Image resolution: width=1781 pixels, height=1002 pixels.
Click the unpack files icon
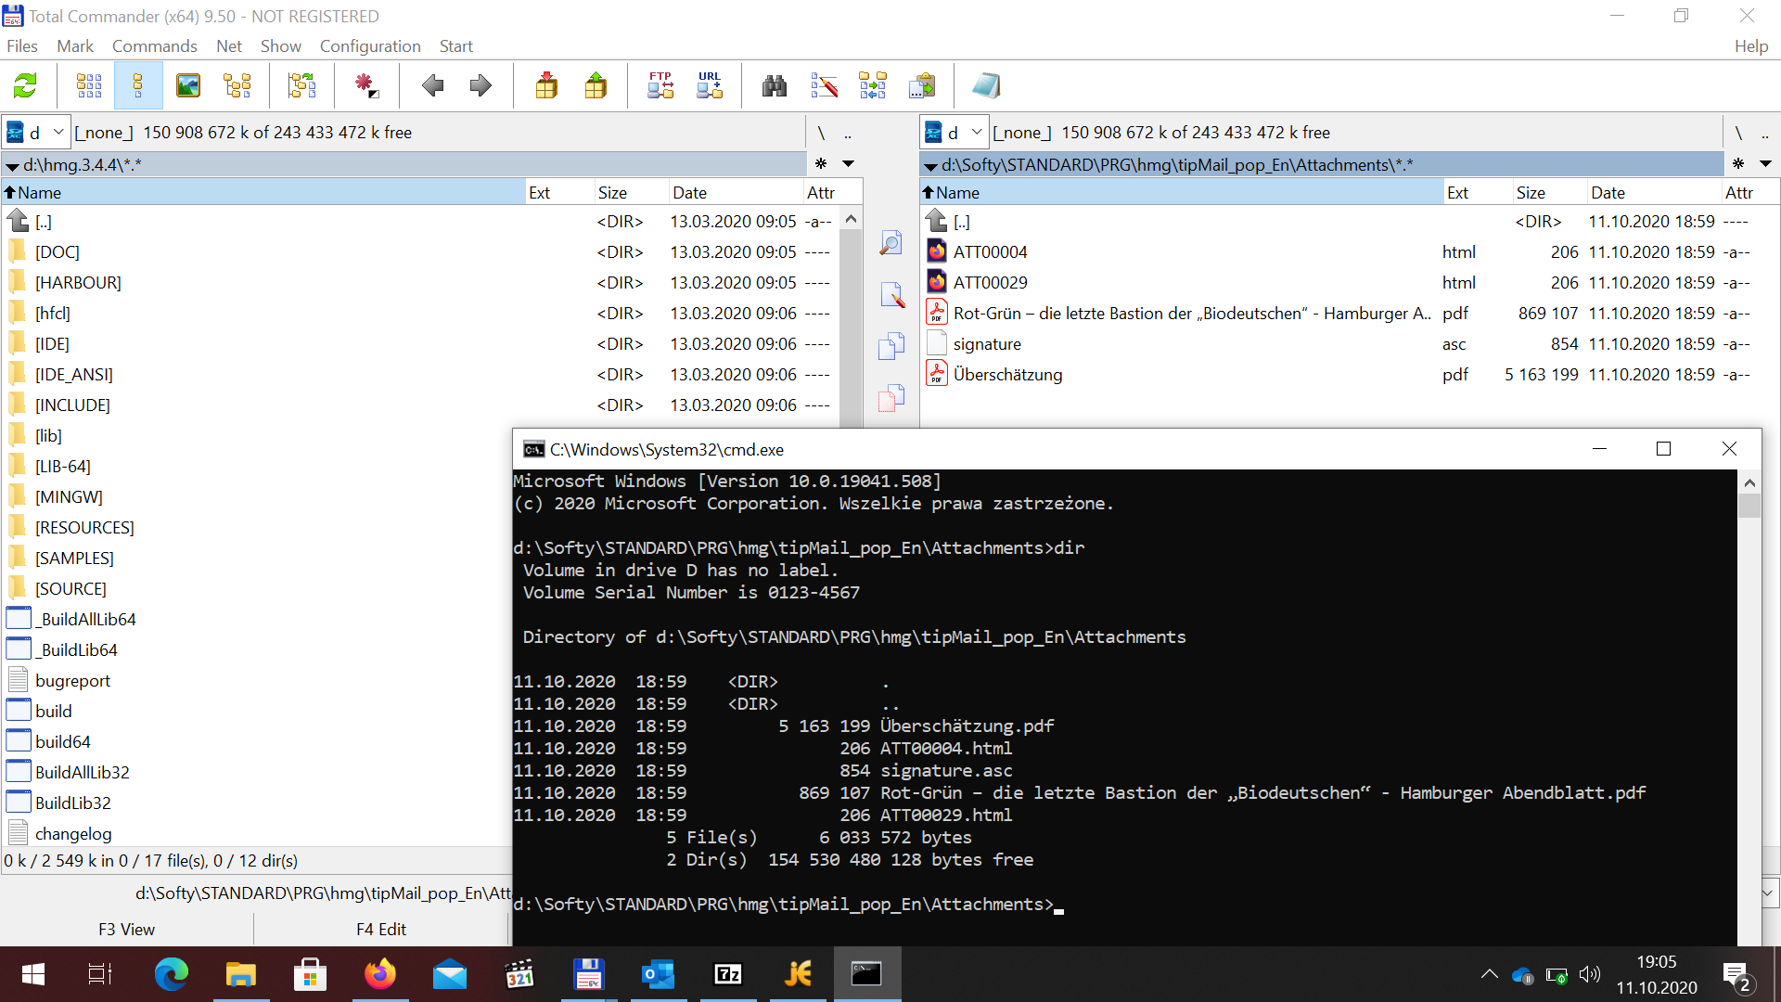596,86
